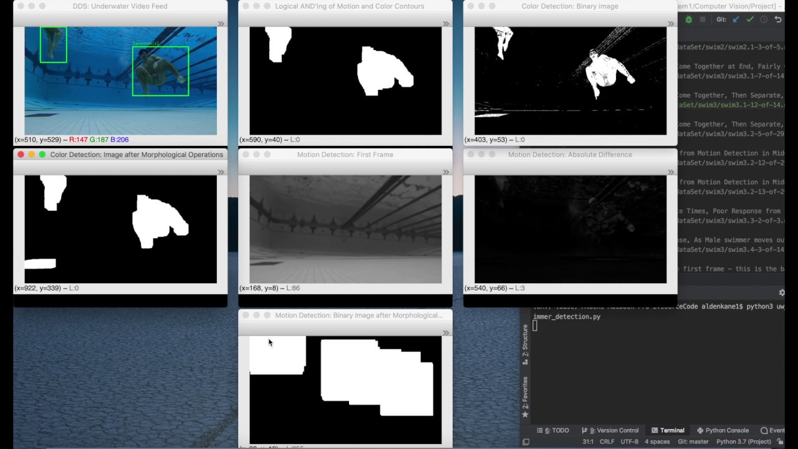
Task: Click title 'Color Detection: Binary image'
Action: (x=570, y=6)
